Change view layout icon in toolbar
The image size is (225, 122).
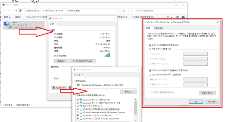point(168,17)
